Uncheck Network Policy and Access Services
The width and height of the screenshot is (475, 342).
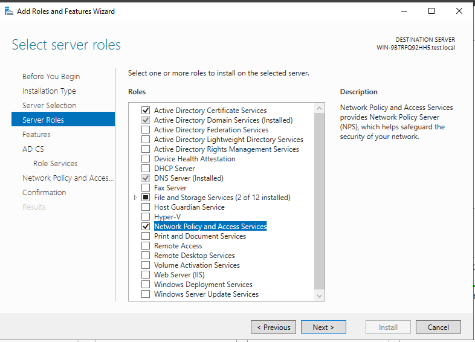tap(146, 226)
